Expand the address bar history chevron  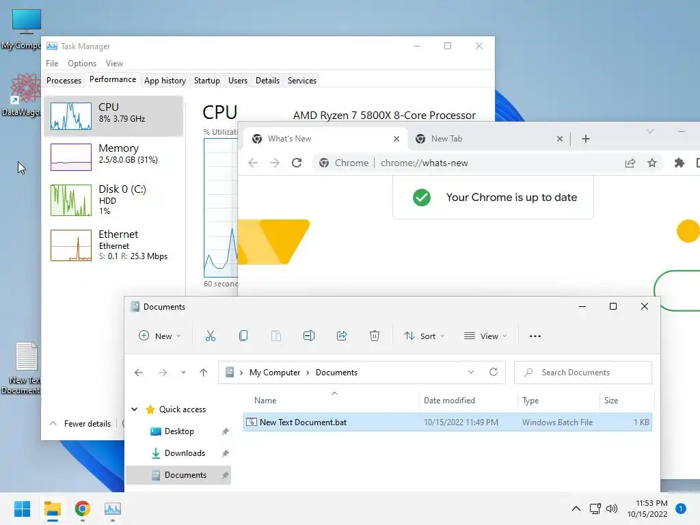(471, 372)
